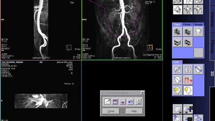The height and width of the screenshot is (121, 215).
Task: Click the patient name YALTAGHIAN, AKBAR text
Action: [x=12, y=62]
